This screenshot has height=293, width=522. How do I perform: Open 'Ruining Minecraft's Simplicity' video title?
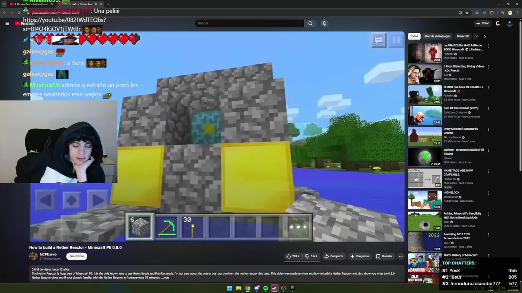click(x=462, y=215)
